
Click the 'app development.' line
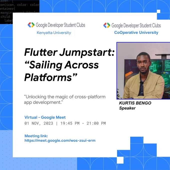[x=43, y=102]
